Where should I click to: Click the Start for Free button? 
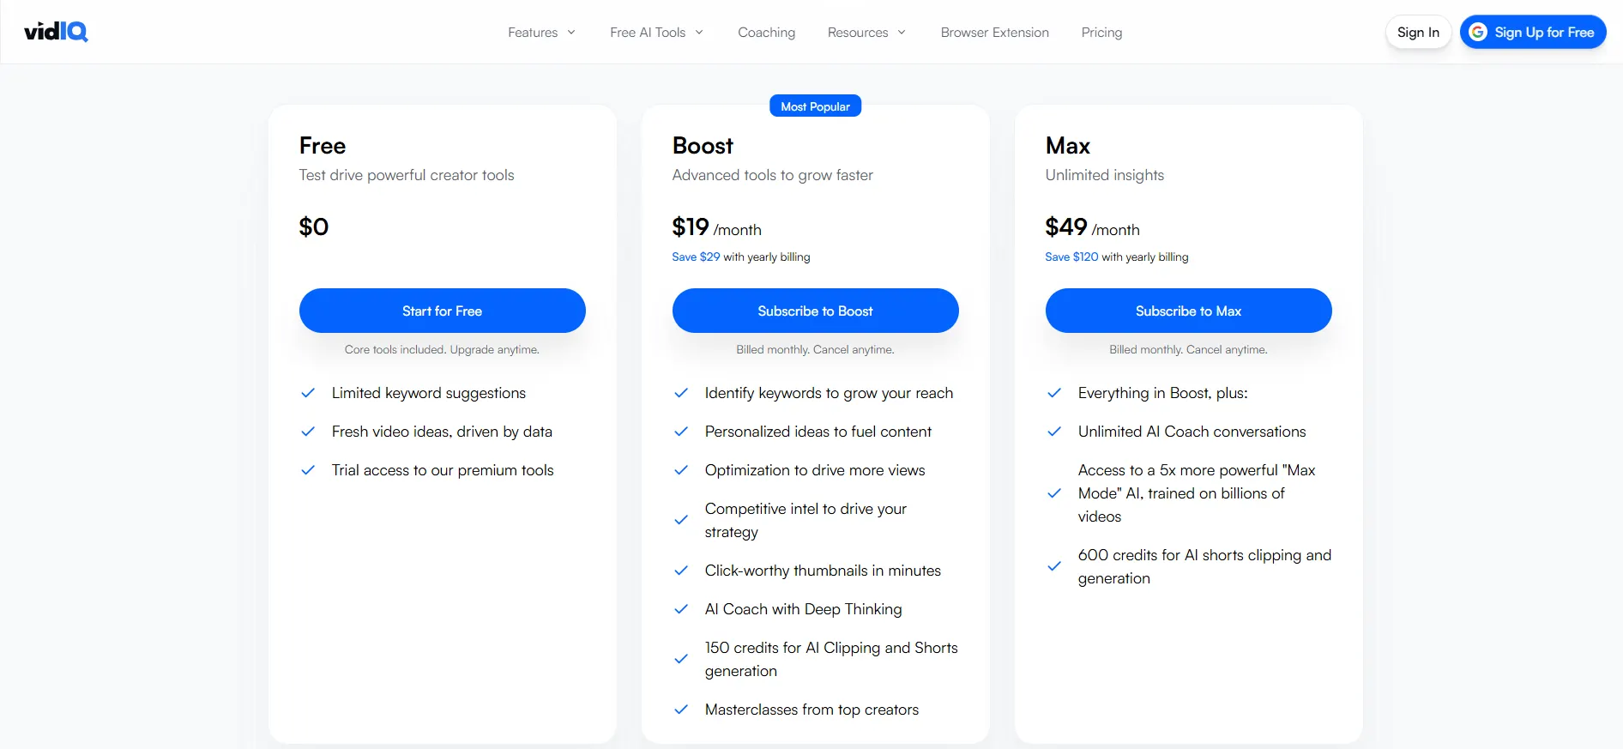[x=442, y=311]
